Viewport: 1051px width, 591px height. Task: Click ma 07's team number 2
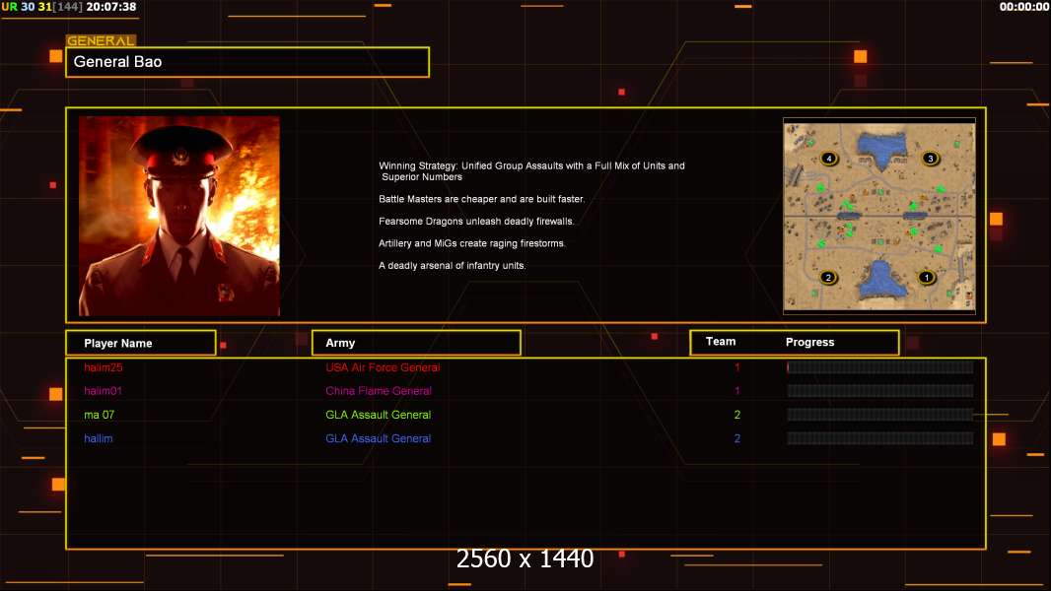tap(737, 415)
